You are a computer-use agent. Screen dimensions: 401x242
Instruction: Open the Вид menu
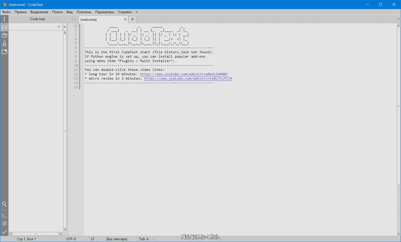[x=70, y=12]
